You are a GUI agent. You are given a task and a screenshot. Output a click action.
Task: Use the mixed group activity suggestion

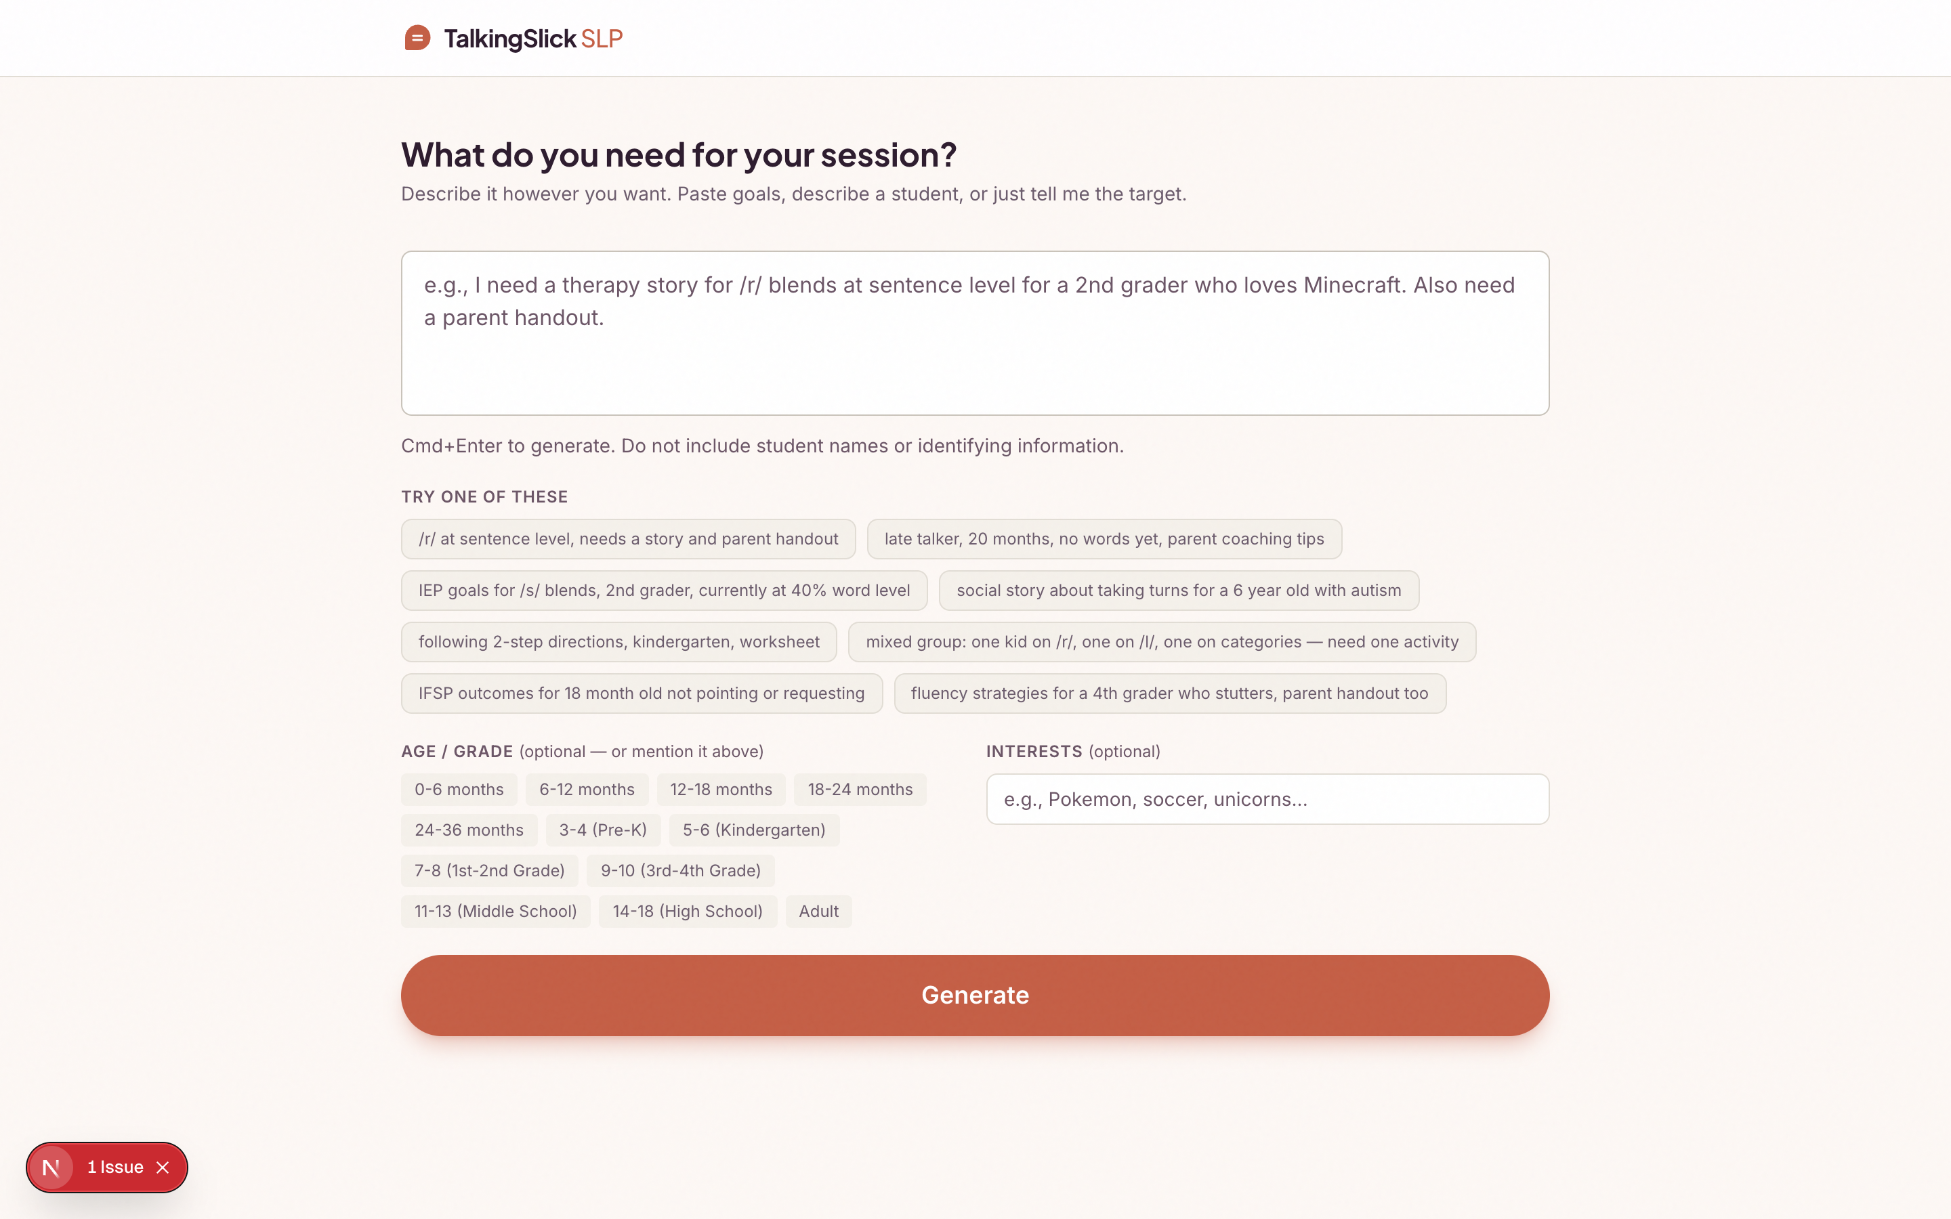pyautogui.click(x=1161, y=642)
